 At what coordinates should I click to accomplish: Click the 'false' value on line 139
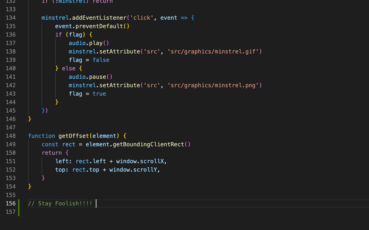coord(101,60)
